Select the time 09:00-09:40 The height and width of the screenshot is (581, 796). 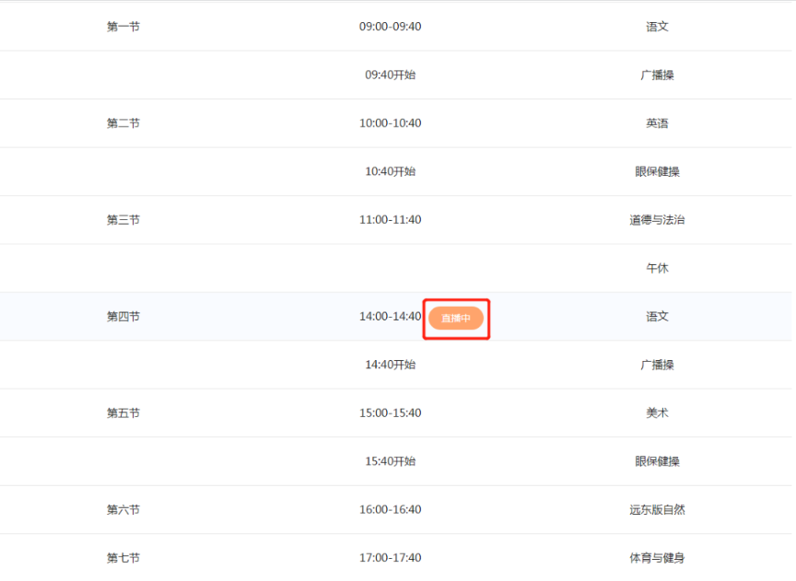point(390,27)
